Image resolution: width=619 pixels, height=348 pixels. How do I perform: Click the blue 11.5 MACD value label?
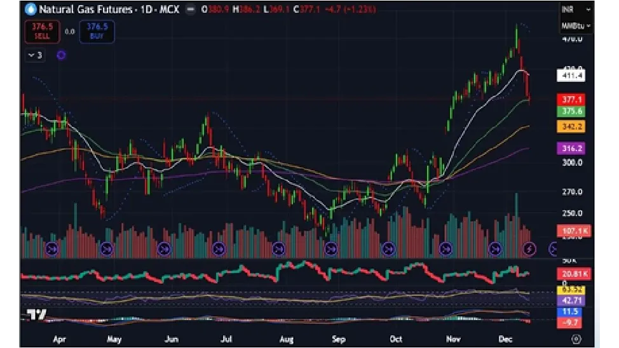tap(571, 311)
